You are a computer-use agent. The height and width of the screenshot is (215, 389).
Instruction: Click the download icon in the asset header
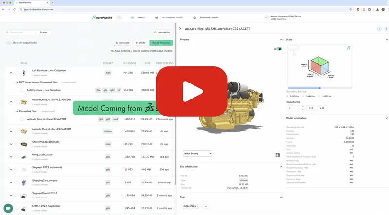coord(379,29)
